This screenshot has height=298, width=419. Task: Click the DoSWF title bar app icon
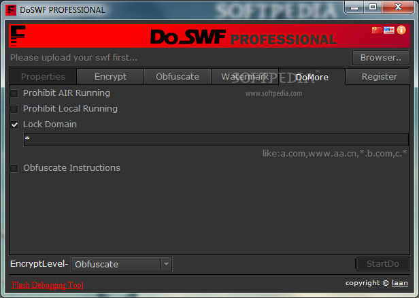tap(11, 10)
